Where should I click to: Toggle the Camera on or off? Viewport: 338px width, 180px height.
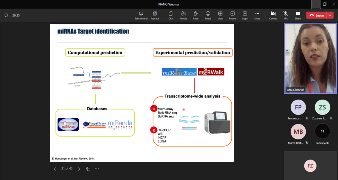273,15
